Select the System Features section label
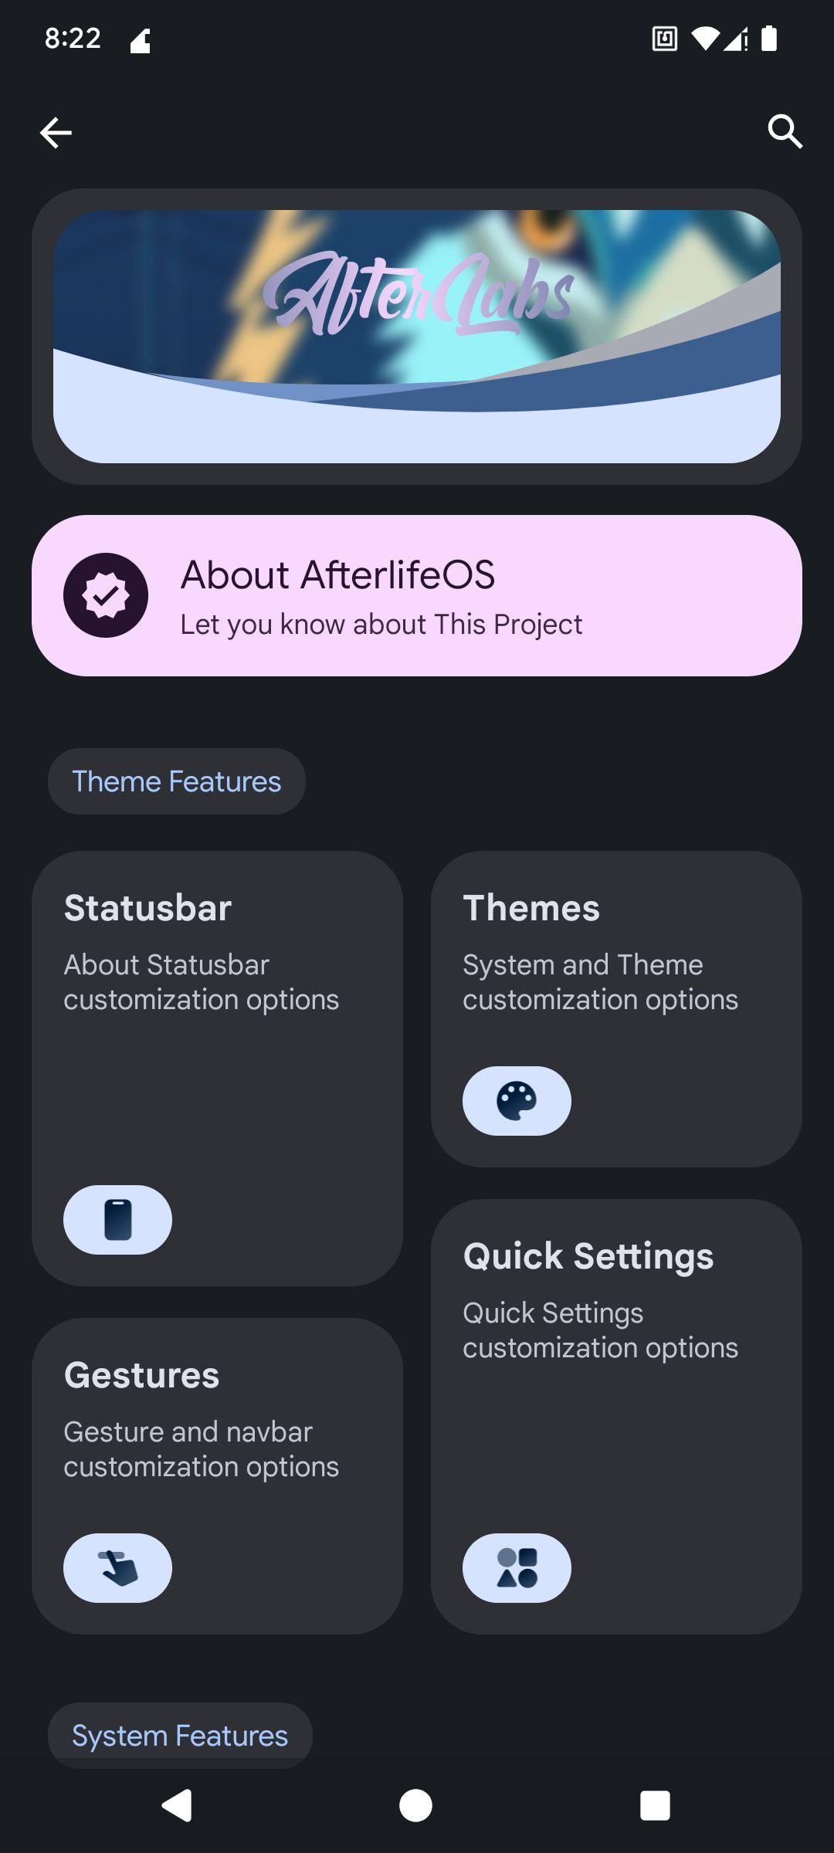834x1853 pixels. pos(180,1736)
